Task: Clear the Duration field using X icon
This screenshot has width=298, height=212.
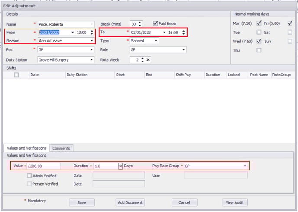Action: 120,166
